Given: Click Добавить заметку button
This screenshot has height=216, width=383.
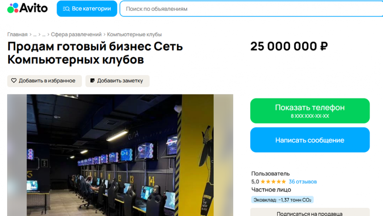Looking at the screenshot, I should pos(118,81).
